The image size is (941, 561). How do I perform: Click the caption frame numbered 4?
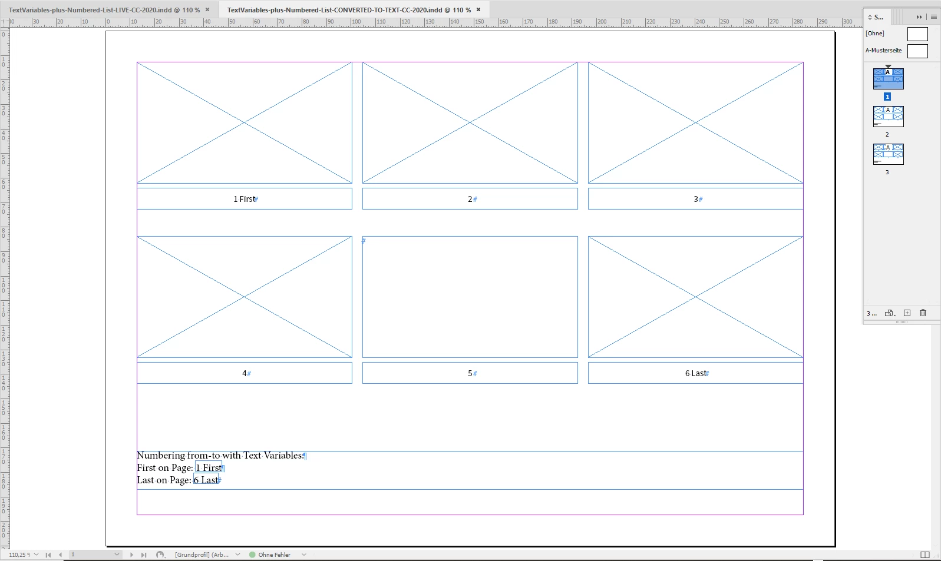point(245,373)
